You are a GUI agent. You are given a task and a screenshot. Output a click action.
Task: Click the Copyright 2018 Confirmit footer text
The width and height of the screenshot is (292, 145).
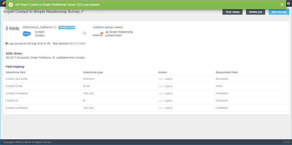(x=27, y=142)
